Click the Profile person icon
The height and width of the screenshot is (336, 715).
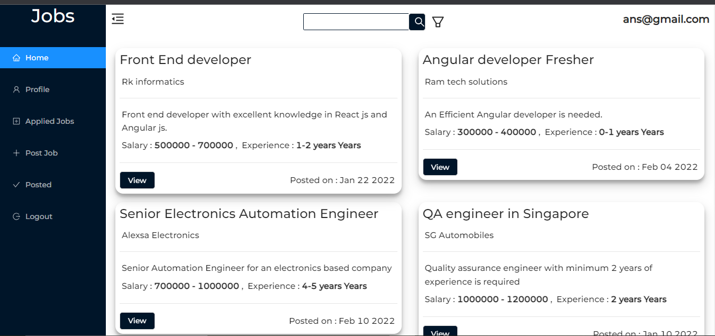[x=16, y=89]
